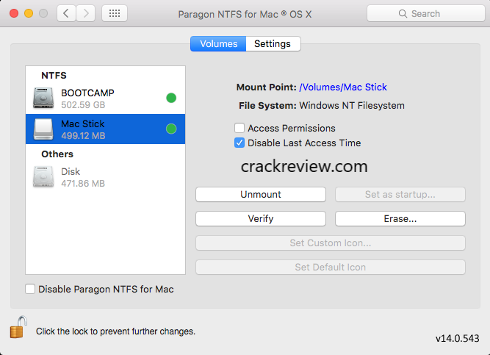
Task: Click the Unmount button
Action: click(x=261, y=194)
